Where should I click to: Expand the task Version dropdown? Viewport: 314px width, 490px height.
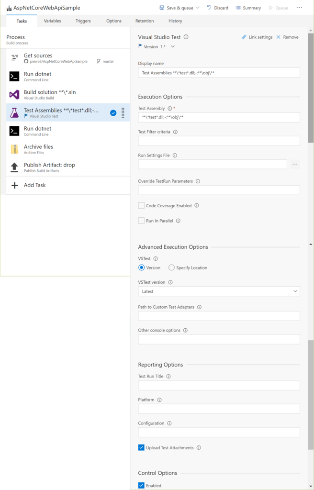173,47
